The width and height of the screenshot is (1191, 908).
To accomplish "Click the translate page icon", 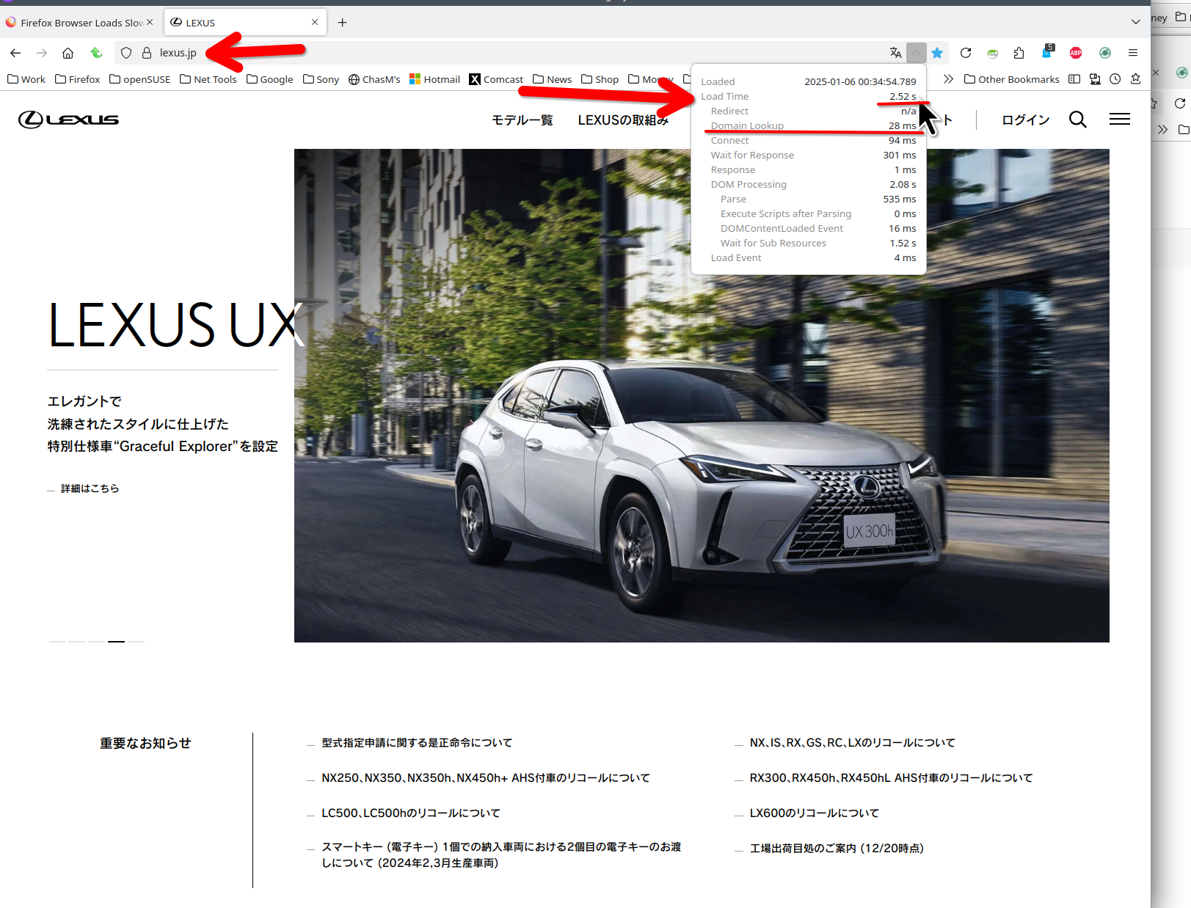I will coord(895,53).
